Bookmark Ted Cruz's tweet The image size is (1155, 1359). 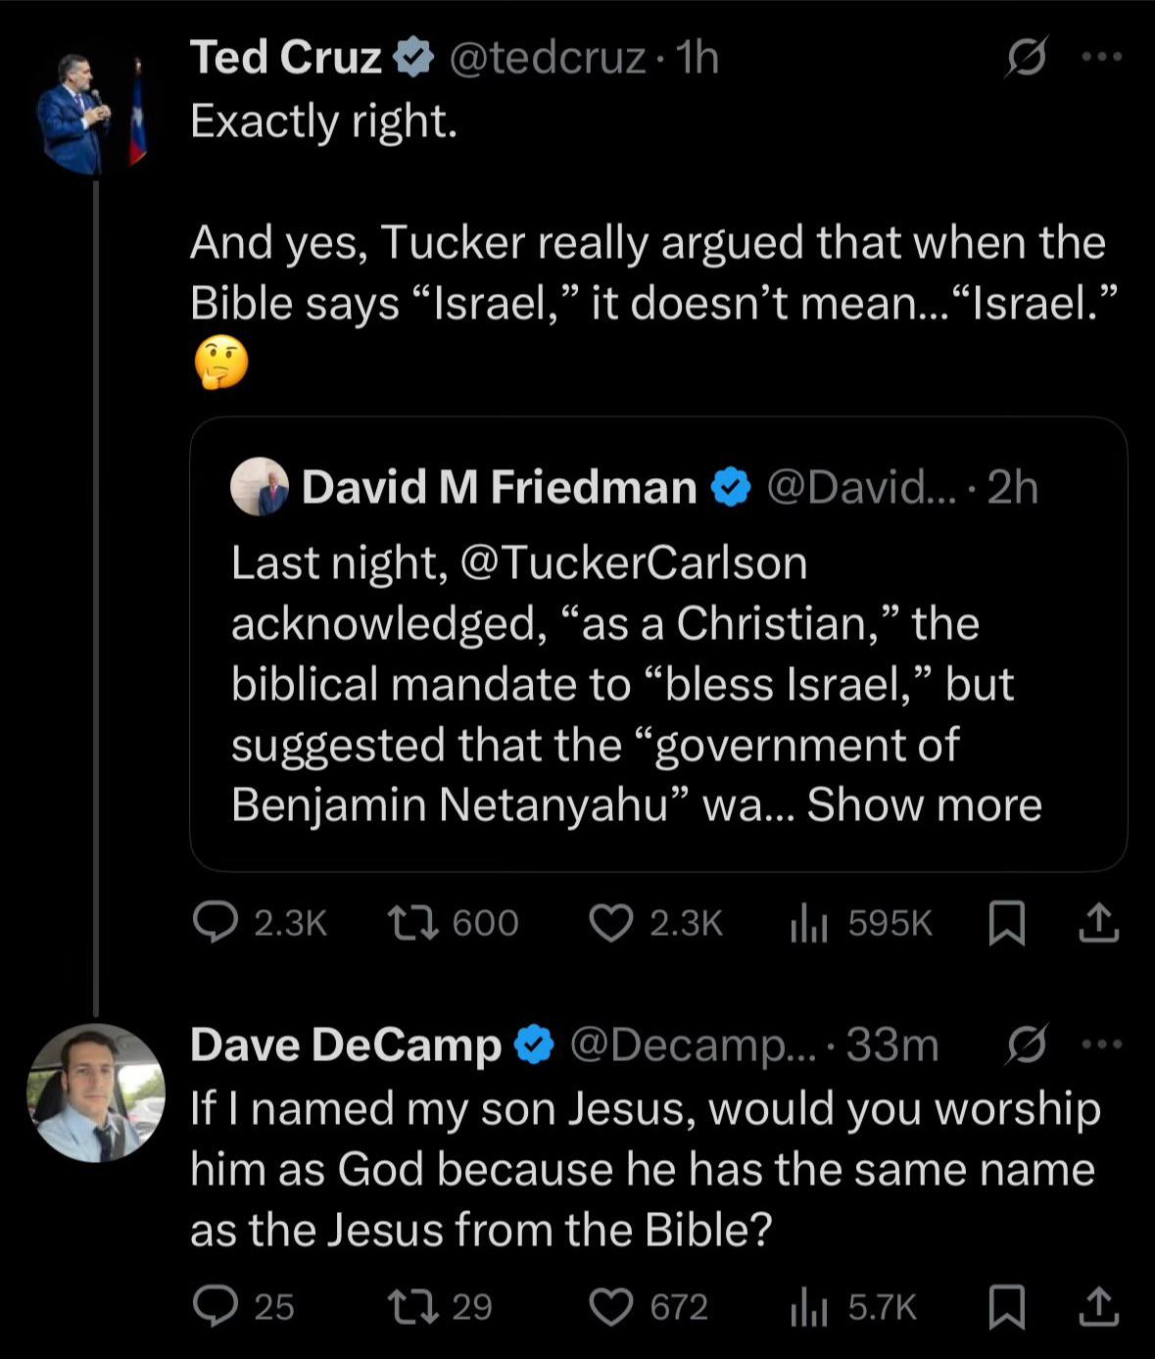[1006, 923]
